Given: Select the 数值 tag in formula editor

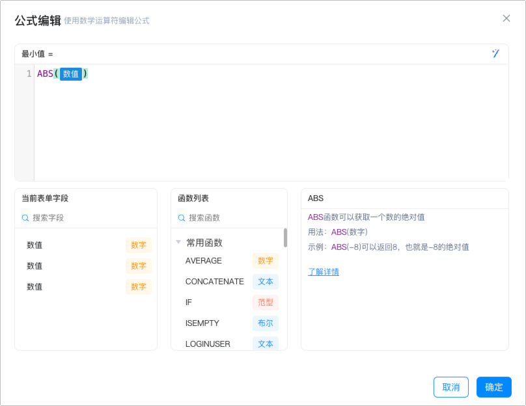Looking at the screenshot, I should [x=71, y=74].
